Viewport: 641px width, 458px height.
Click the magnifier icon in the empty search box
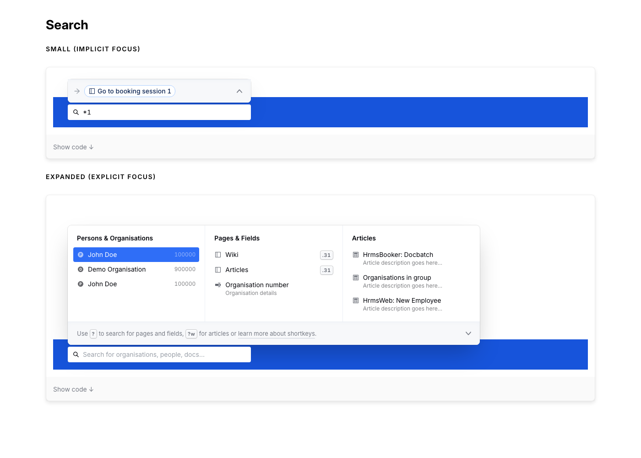(76, 354)
